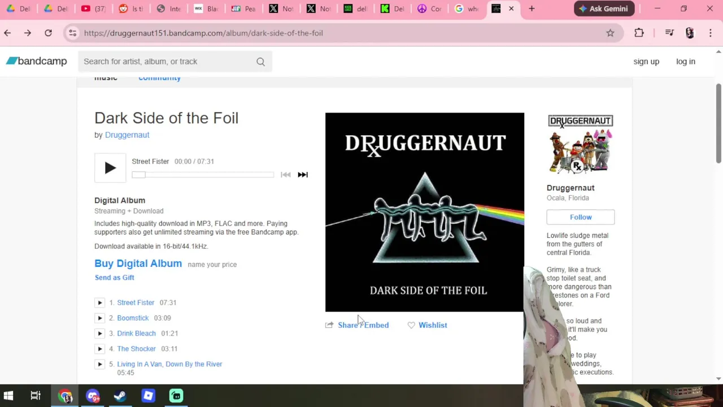Open Street Fister track link
Screen dimensions: 723x407
pyautogui.click(x=136, y=302)
